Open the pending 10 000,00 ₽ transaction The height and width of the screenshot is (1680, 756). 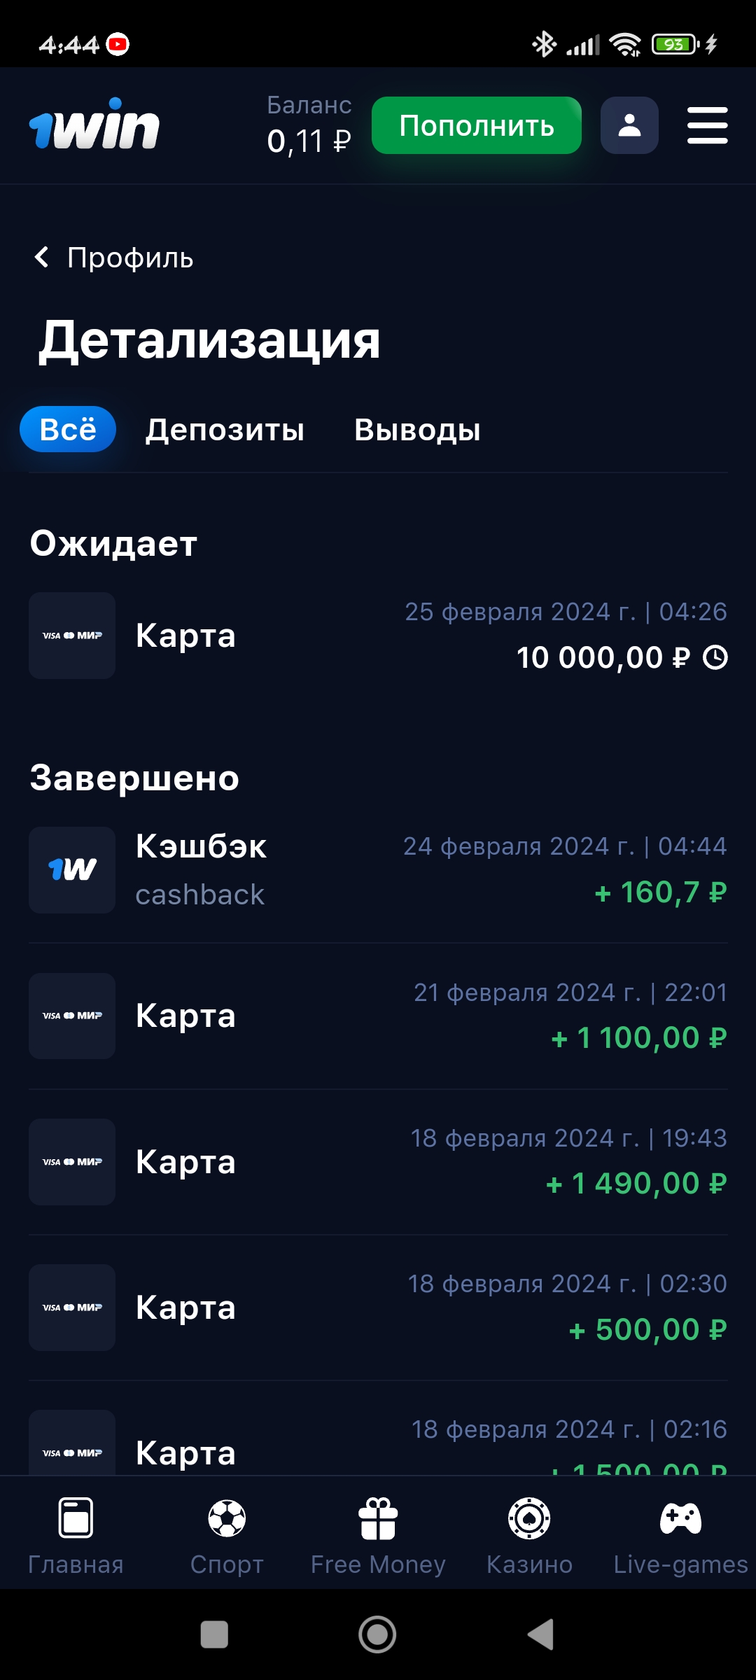tap(378, 636)
